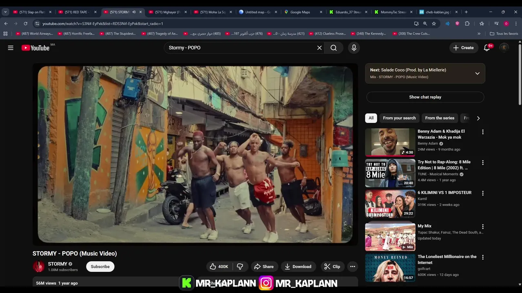
Task: Advance the filter chips with right arrow
Action: 478,118
